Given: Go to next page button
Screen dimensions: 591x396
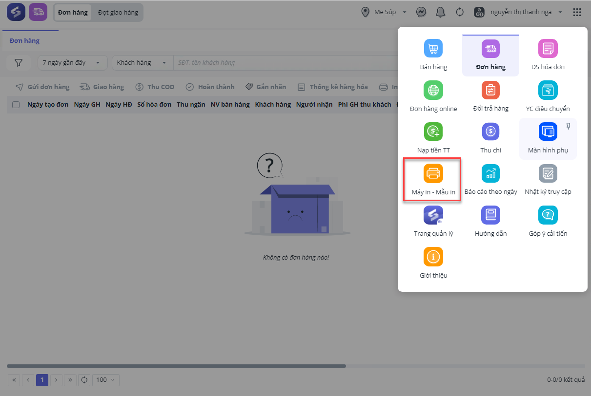Looking at the screenshot, I should click(x=56, y=380).
